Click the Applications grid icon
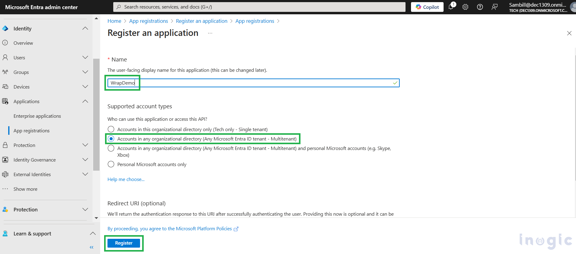The width and height of the screenshot is (576, 254). pos(5,101)
